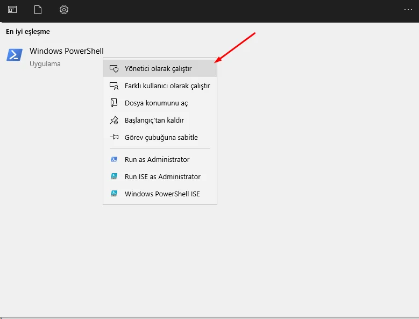Choose Farklı kullanıcı olarak çalıştır
Viewport: 419px width, 319px height.
(x=160, y=86)
